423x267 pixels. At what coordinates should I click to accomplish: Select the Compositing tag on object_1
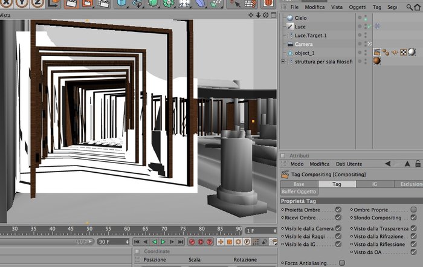pos(377,52)
